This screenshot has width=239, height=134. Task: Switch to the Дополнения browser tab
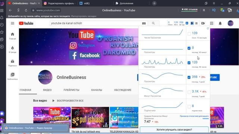coord(131,3)
